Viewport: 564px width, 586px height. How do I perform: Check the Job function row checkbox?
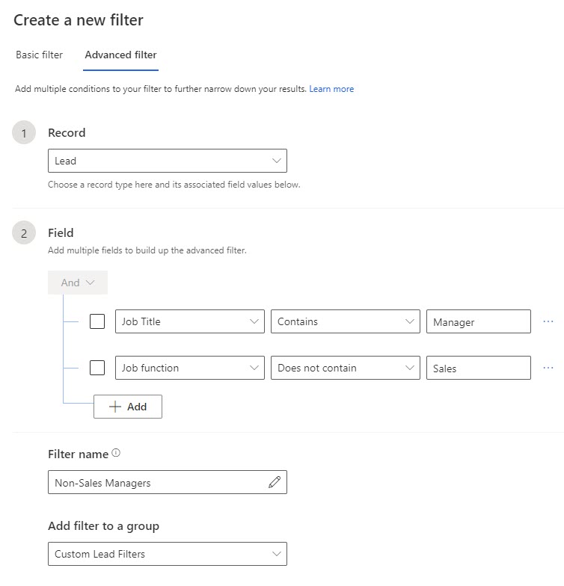[97, 368]
